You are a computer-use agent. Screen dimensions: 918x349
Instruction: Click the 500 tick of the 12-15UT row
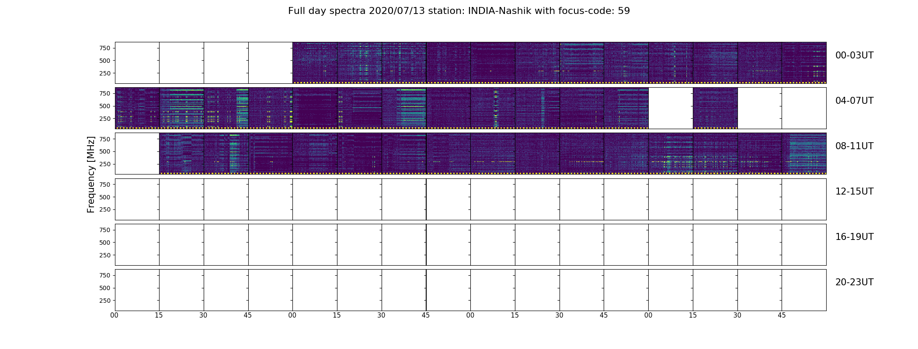pyautogui.click(x=105, y=197)
